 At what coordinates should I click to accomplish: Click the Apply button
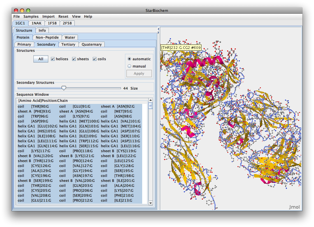point(139,74)
